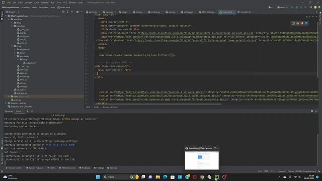Open the Python Console tool window

point(67,168)
